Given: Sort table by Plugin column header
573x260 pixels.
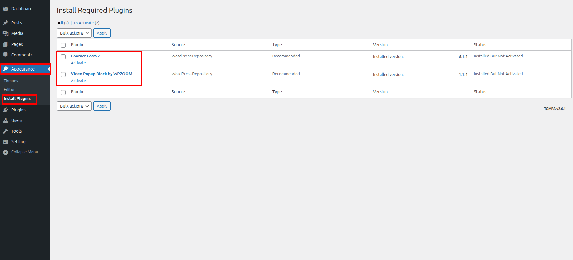Looking at the screenshot, I should coord(77,45).
